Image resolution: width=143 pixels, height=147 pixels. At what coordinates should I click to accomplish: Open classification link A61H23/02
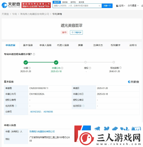click(x=36, y=112)
